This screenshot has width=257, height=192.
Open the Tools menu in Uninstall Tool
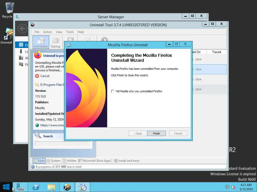(x=70, y=32)
